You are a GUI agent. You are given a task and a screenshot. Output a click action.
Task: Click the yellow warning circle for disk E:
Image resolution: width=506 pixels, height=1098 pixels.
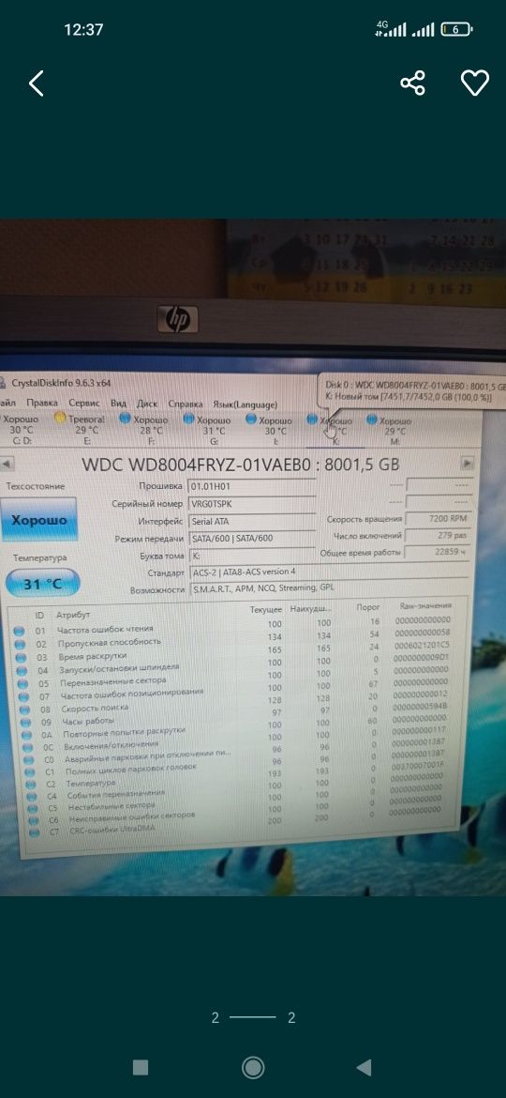[60, 419]
